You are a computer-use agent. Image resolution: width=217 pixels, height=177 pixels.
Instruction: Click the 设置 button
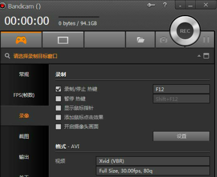point(181,136)
